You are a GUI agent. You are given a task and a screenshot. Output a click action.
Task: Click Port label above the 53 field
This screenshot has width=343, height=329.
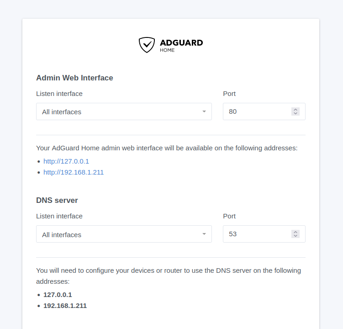tap(229, 216)
